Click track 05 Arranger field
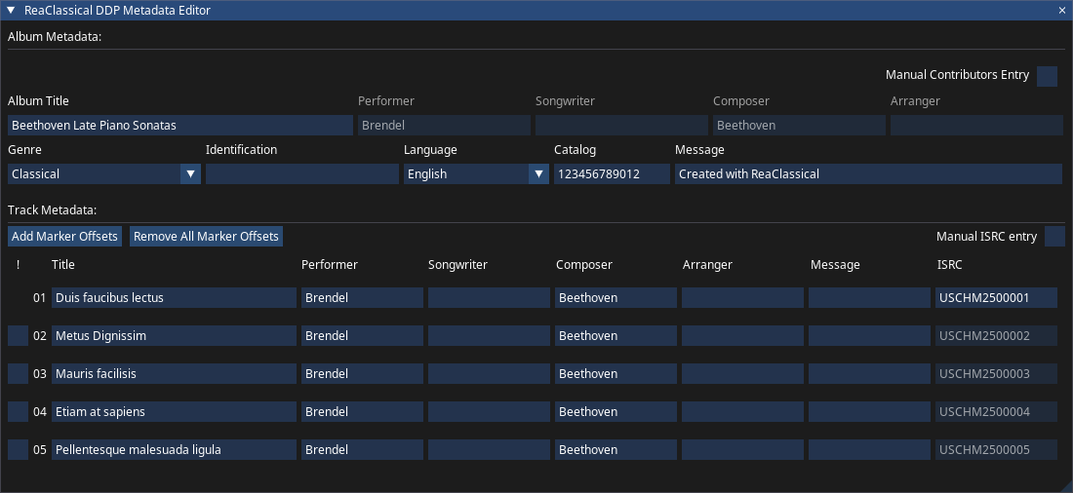 point(742,450)
